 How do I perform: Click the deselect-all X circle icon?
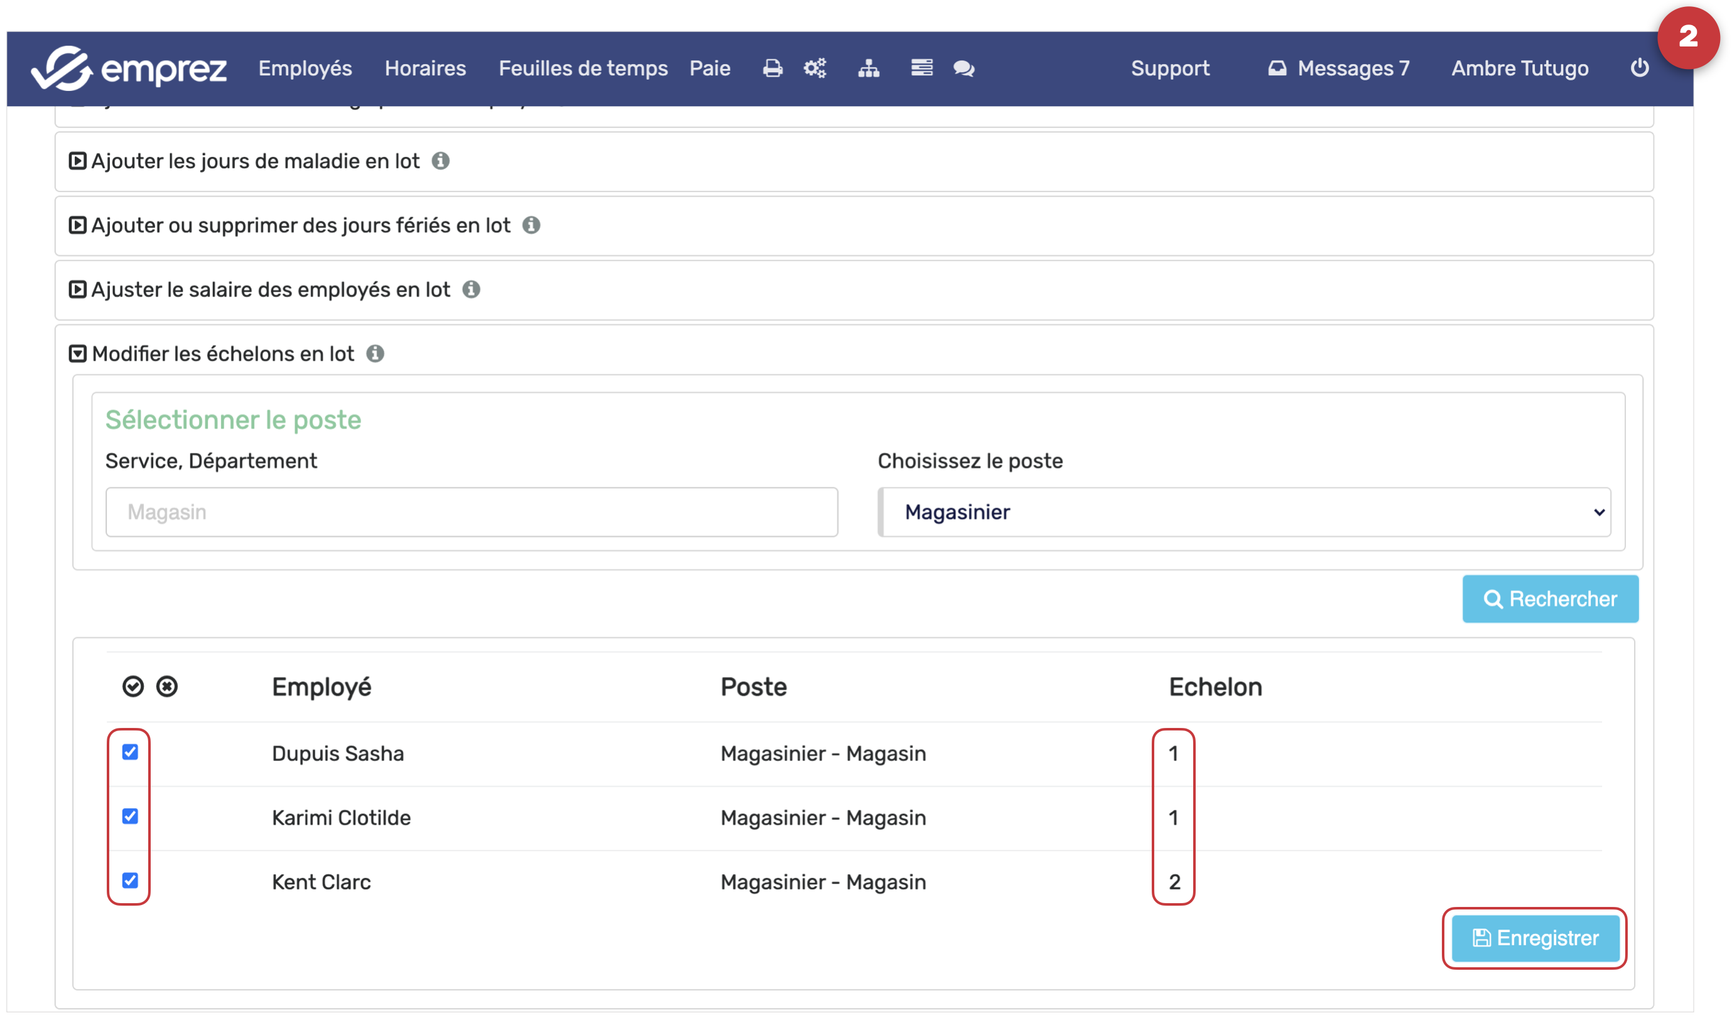(167, 686)
